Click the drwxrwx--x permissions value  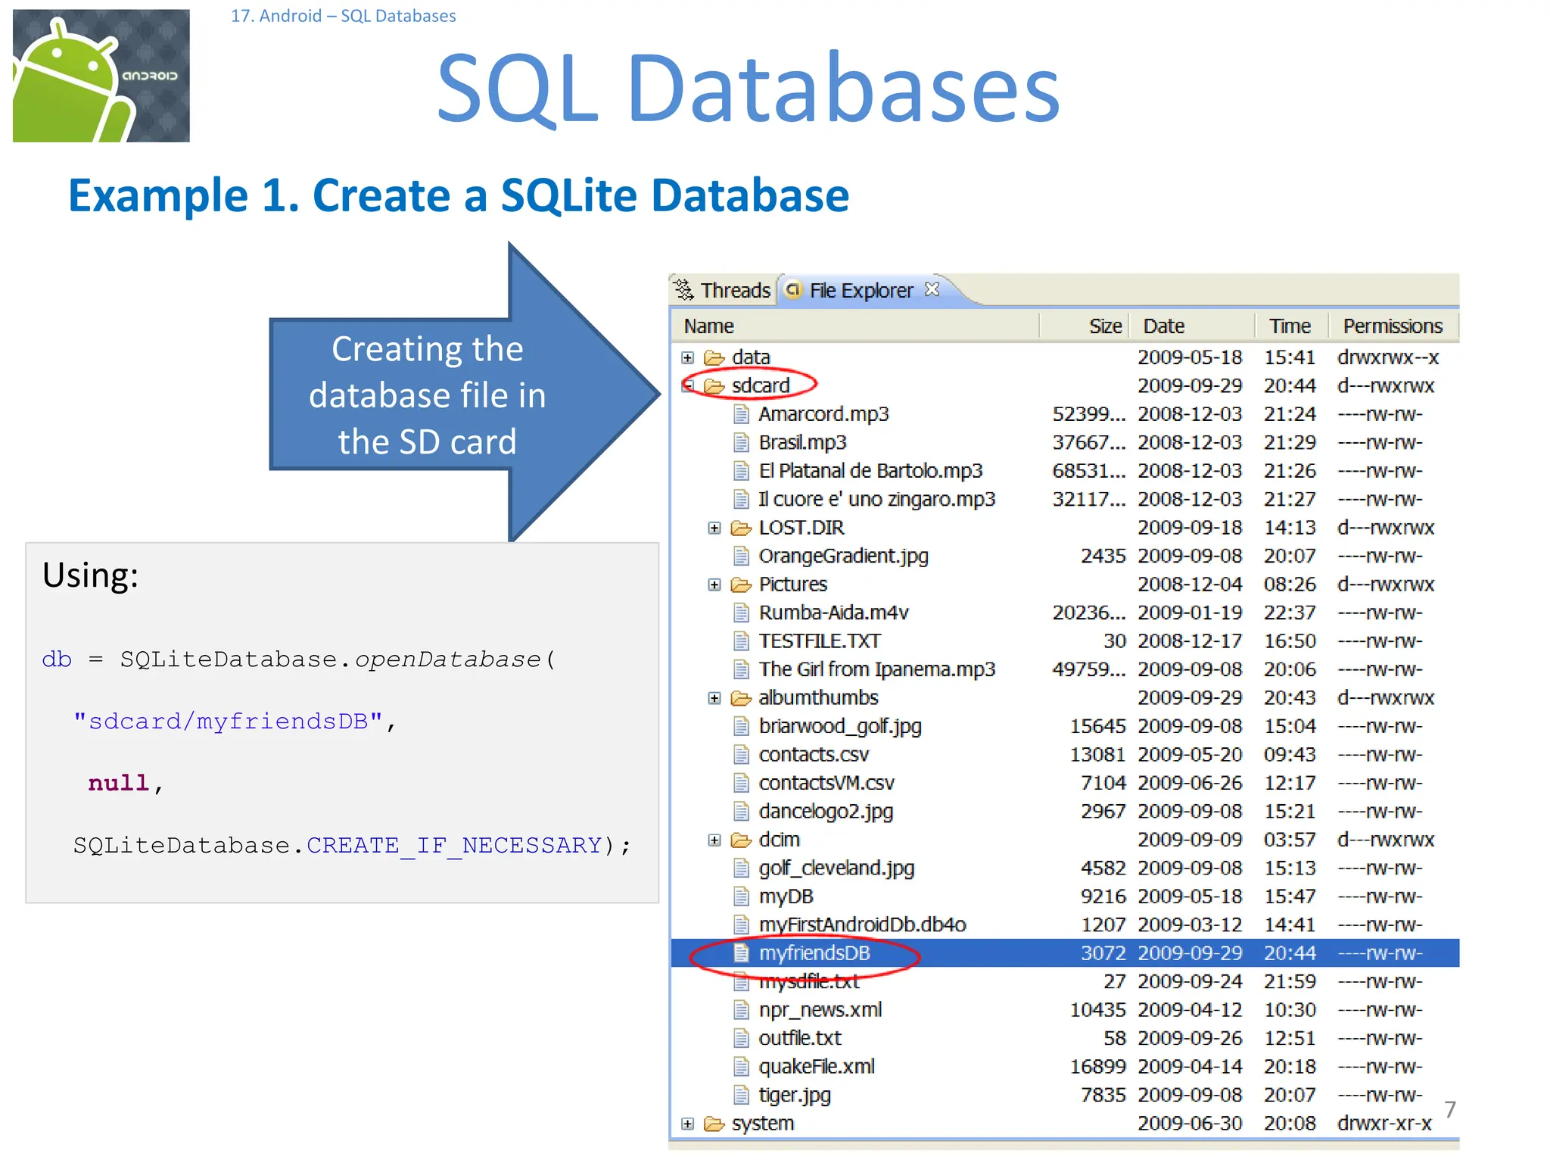(x=1388, y=357)
